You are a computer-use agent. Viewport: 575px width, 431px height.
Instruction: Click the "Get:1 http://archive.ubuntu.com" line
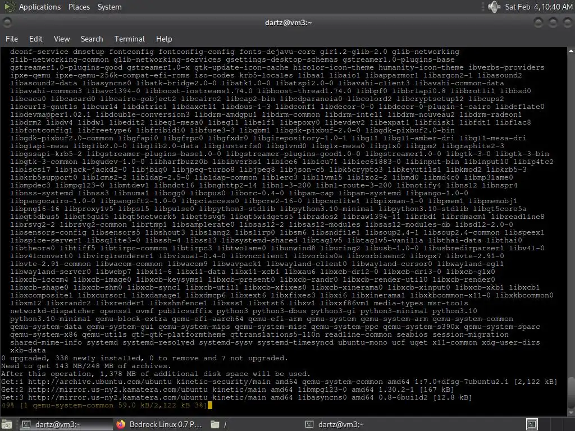pos(279,382)
